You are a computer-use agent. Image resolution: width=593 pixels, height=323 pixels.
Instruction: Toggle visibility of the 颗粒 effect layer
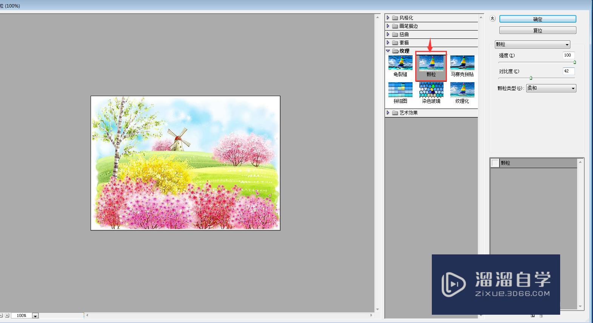(x=495, y=163)
